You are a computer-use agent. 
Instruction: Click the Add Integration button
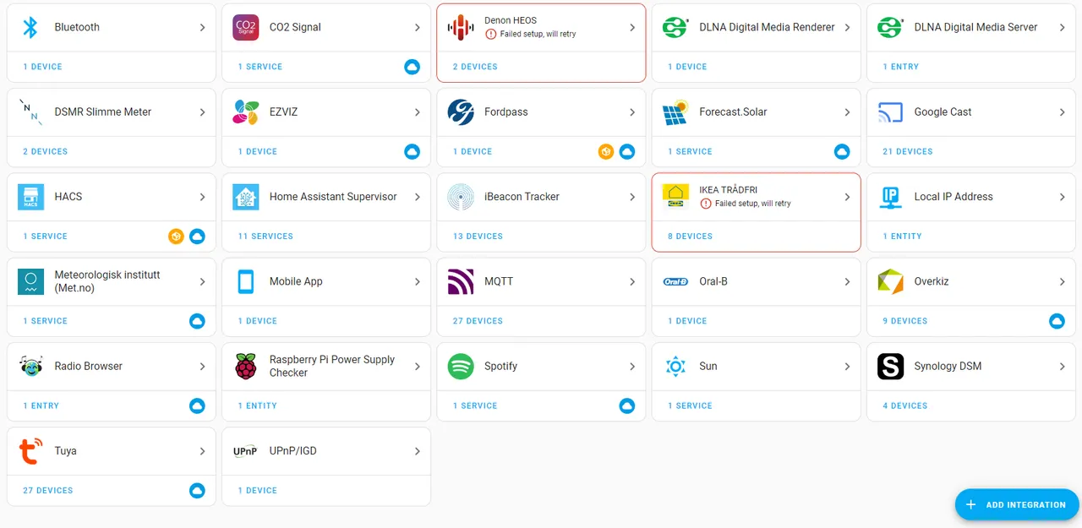1017,504
